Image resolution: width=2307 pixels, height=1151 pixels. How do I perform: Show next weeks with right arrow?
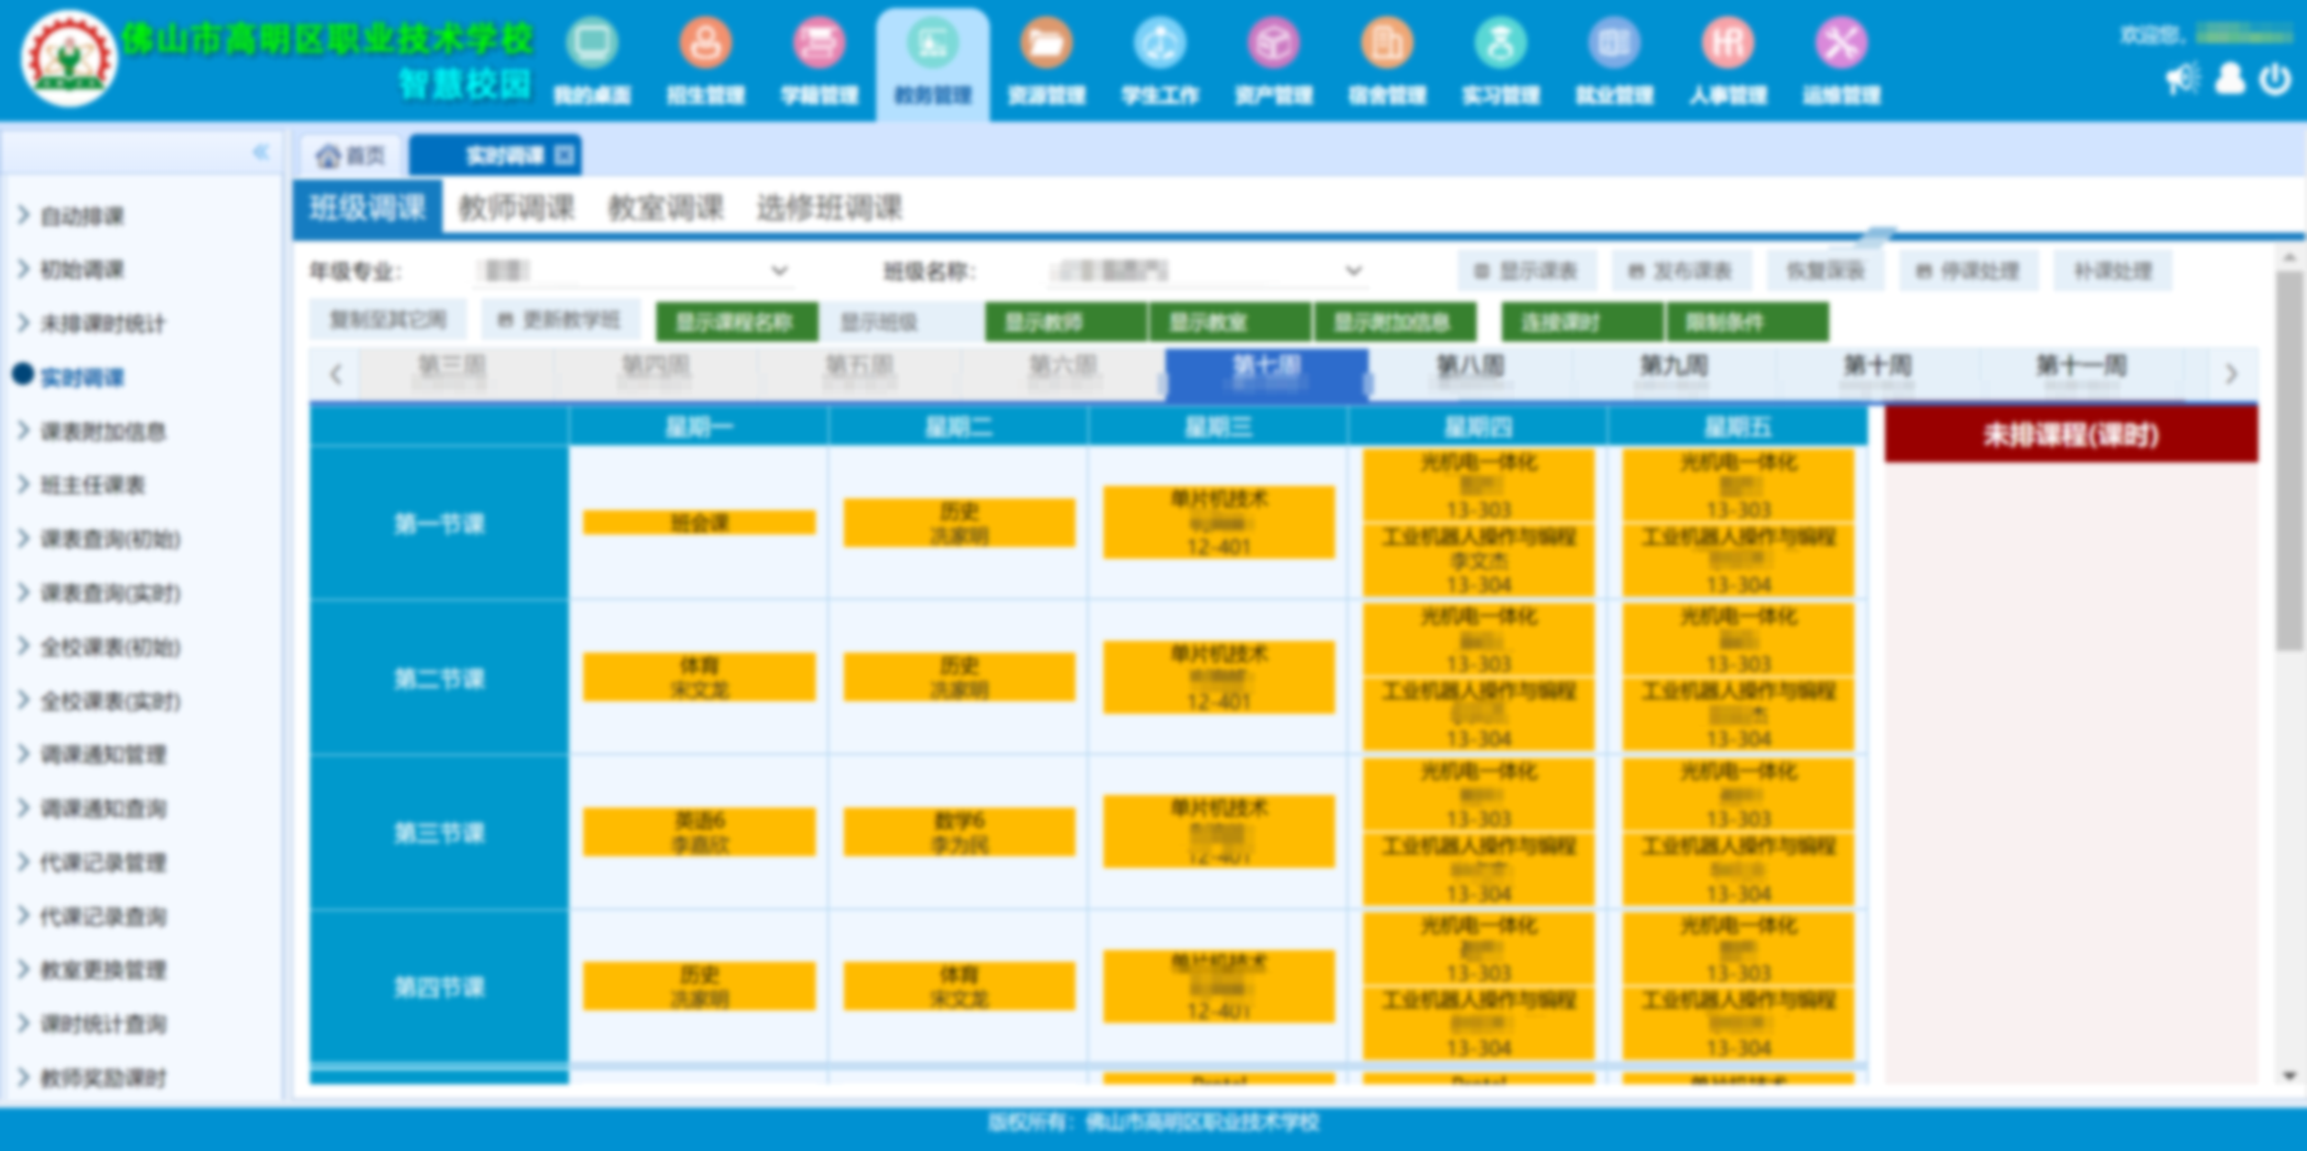tap(2230, 373)
